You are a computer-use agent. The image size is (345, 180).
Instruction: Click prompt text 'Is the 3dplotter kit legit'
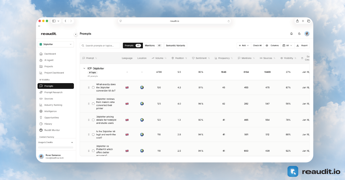coord(106,134)
